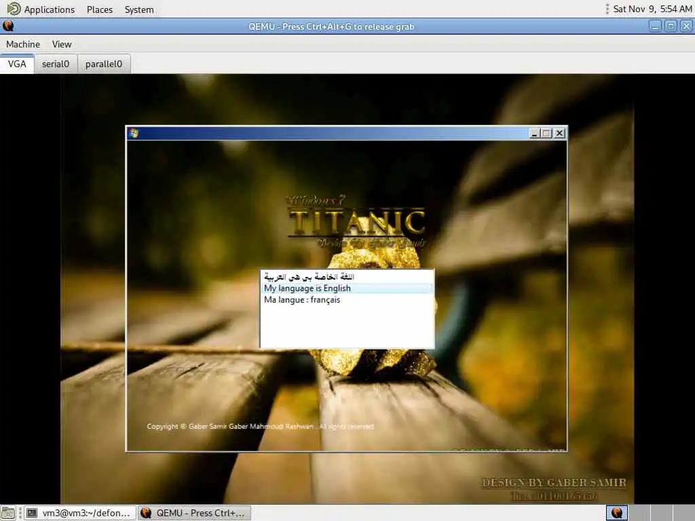Pick Ma langue : français option
This screenshot has height=521, width=695.
[x=347, y=300]
